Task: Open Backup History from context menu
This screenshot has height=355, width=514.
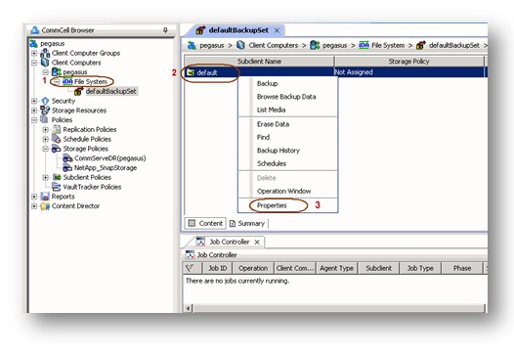Action: 288,151
